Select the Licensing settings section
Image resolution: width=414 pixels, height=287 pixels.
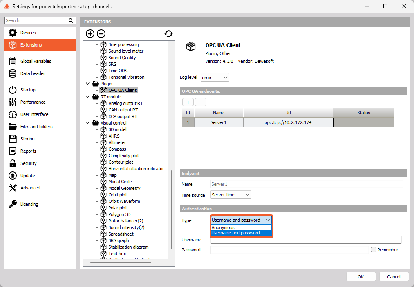coord(40,204)
